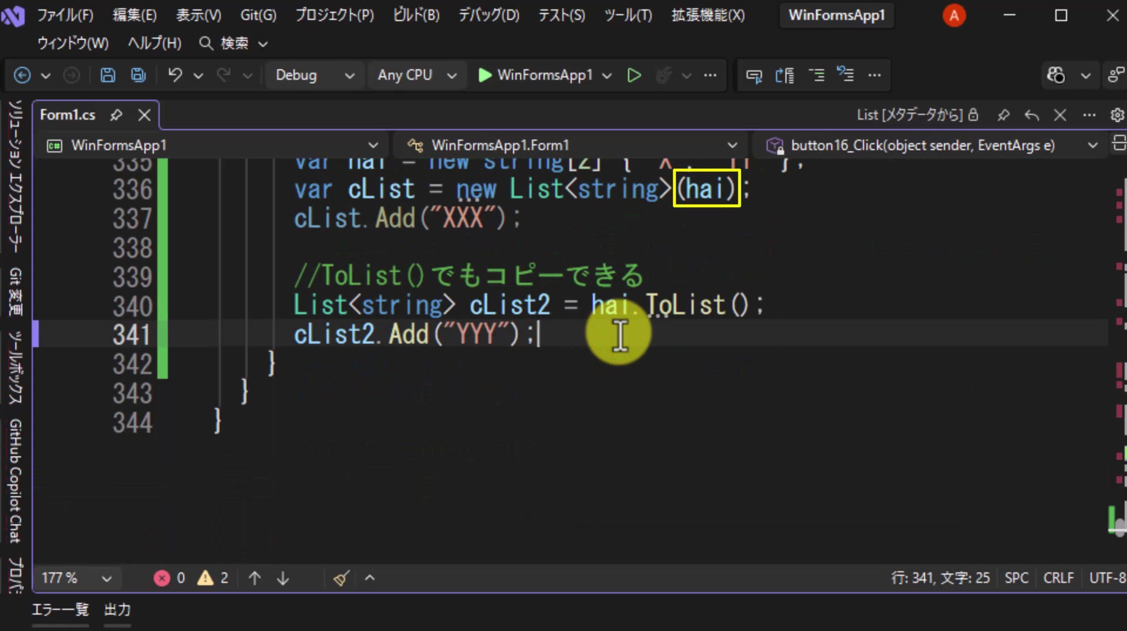Screen dimensions: 1127x631
Task: Click the CRLF line ending indicator
Action: tap(1058, 578)
